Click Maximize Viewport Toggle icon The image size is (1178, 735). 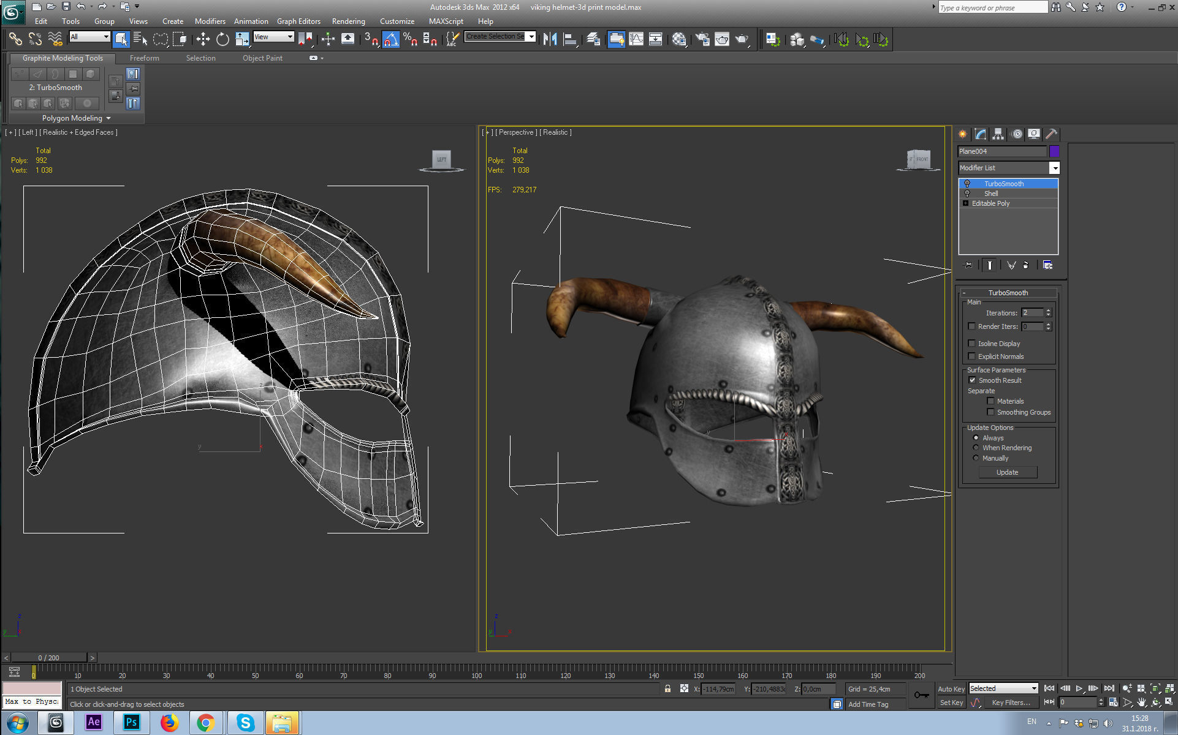pyautogui.click(x=1169, y=703)
